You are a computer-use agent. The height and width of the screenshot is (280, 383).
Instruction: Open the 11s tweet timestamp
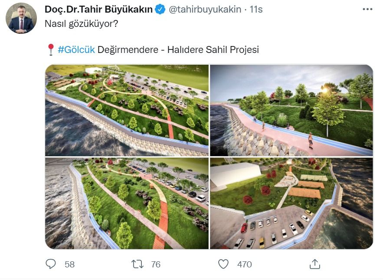coord(256,10)
